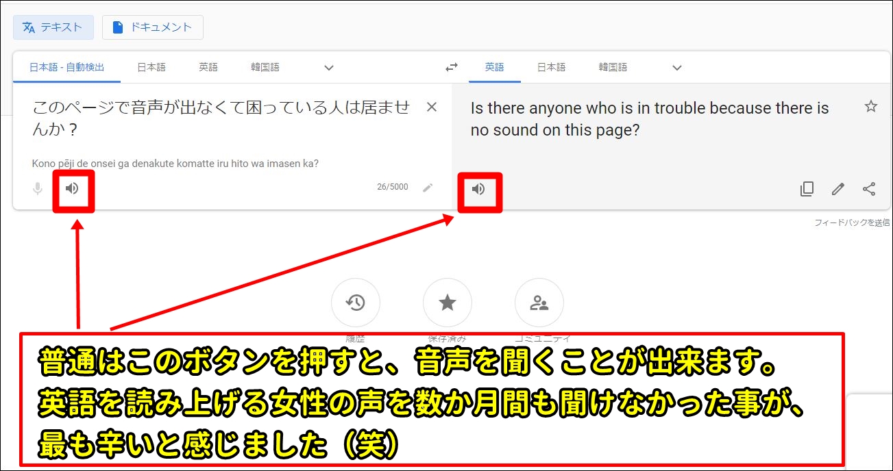Viewport: 893px width, 471px height.
Task: Choose 韓国語 as the target language
Action: (x=613, y=67)
